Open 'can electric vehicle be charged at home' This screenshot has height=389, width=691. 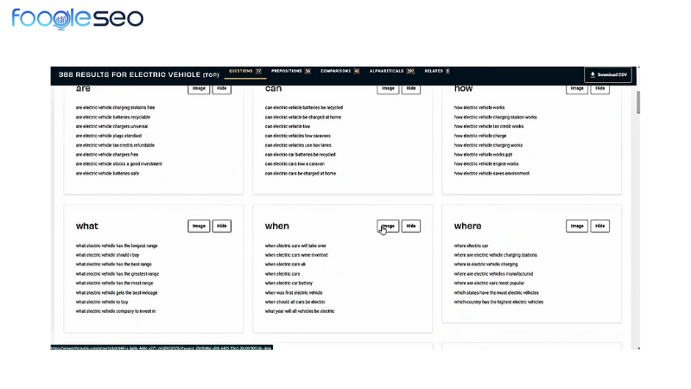click(302, 117)
